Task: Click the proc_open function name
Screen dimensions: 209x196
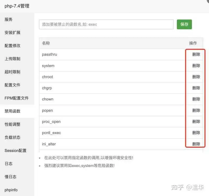Action: point(51,122)
